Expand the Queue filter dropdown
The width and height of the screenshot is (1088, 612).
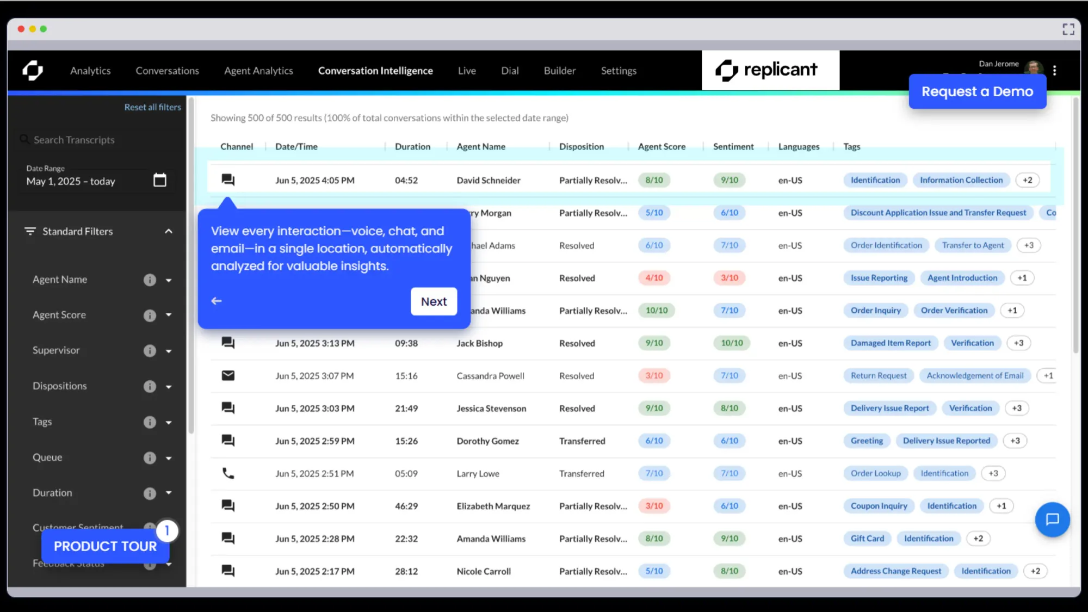[x=169, y=458]
